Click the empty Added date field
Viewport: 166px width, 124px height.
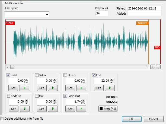pyautogui.click(x=145, y=14)
